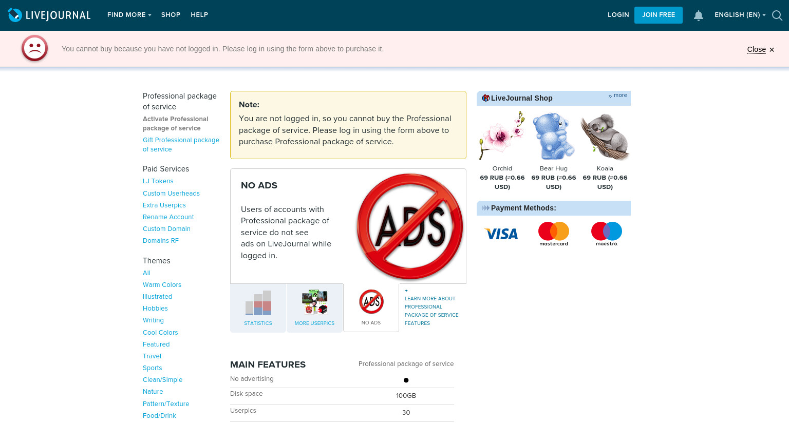Image resolution: width=789 pixels, height=423 pixels.
Task: Open the notifications bell icon
Action: tap(699, 15)
